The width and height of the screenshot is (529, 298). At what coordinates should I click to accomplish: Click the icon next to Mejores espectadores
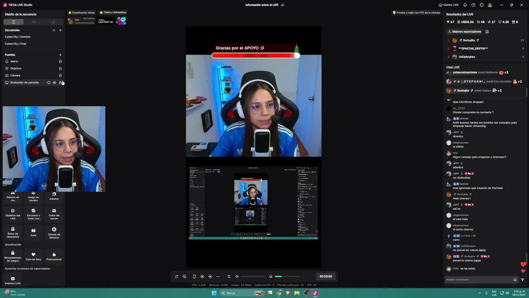[x=487, y=31]
